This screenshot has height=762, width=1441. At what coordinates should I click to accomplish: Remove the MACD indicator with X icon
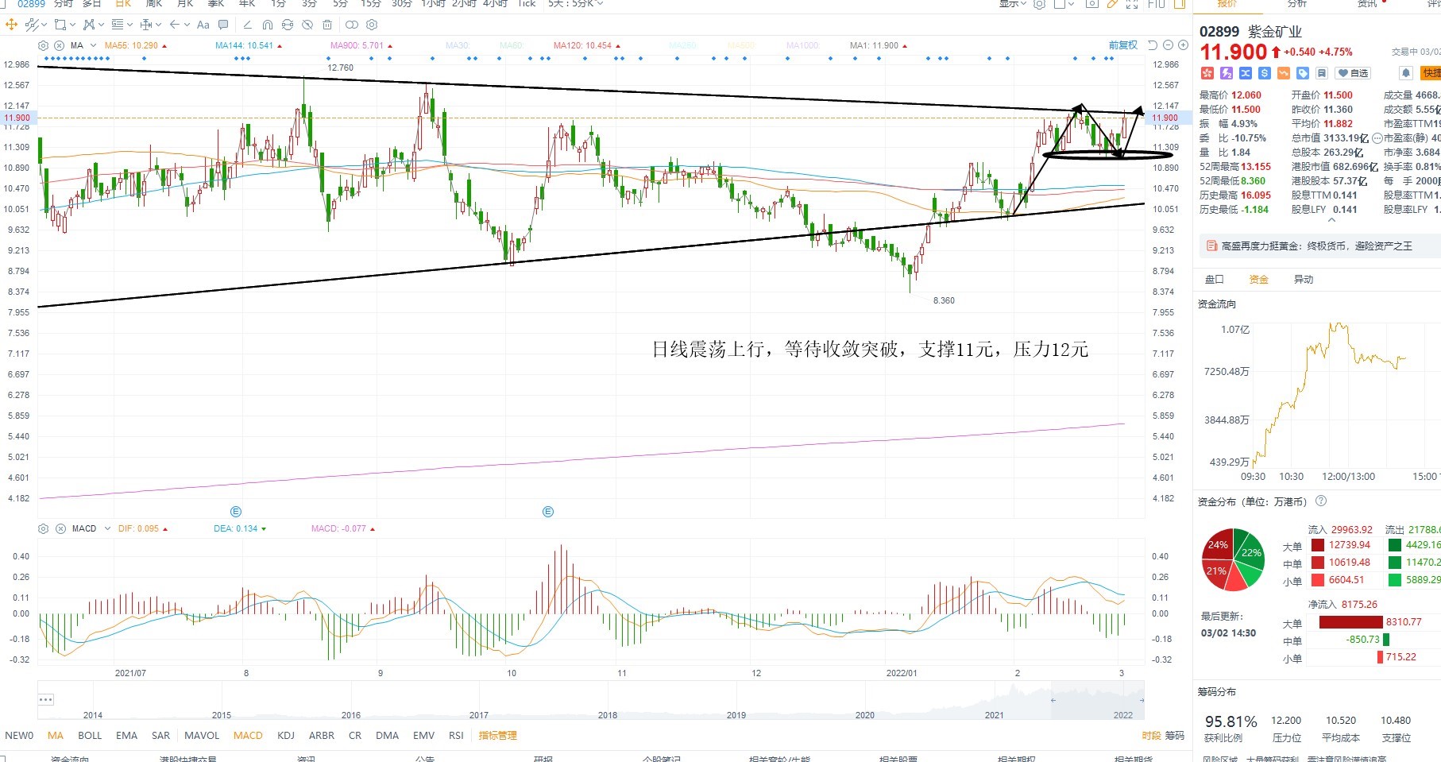60,528
